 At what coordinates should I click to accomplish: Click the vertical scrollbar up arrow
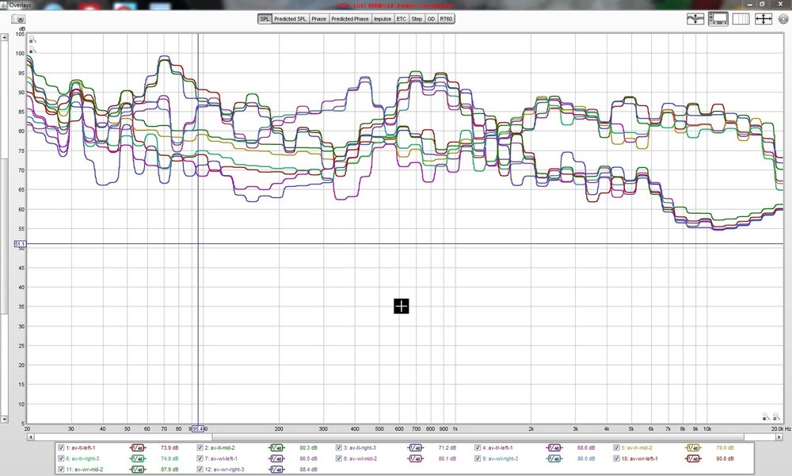(4, 37)
